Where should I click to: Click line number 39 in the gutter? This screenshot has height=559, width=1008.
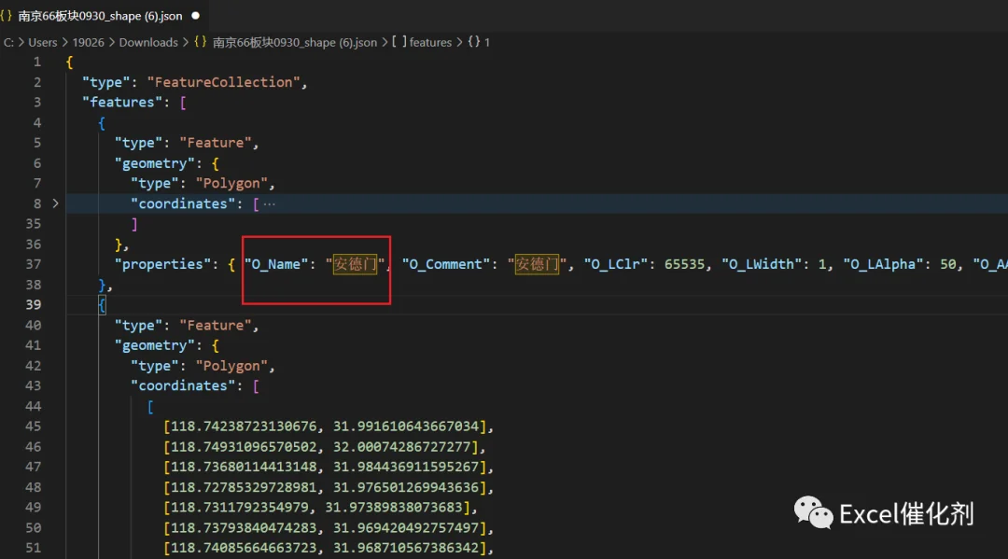(x=34, y=304)
